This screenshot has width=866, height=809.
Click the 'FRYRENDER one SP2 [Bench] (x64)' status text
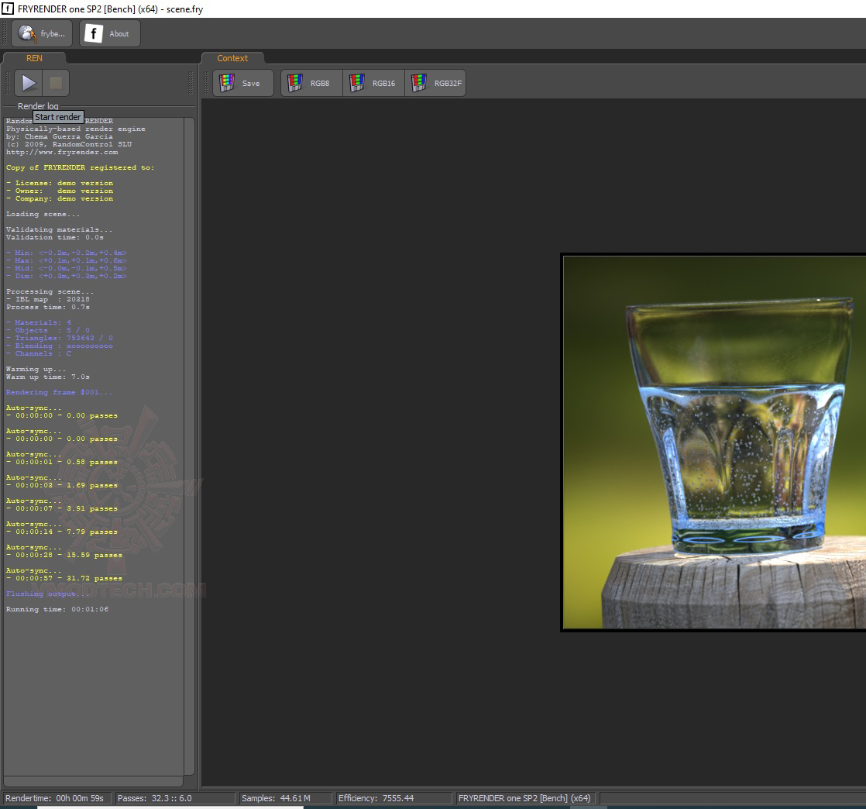pos(524,798)
